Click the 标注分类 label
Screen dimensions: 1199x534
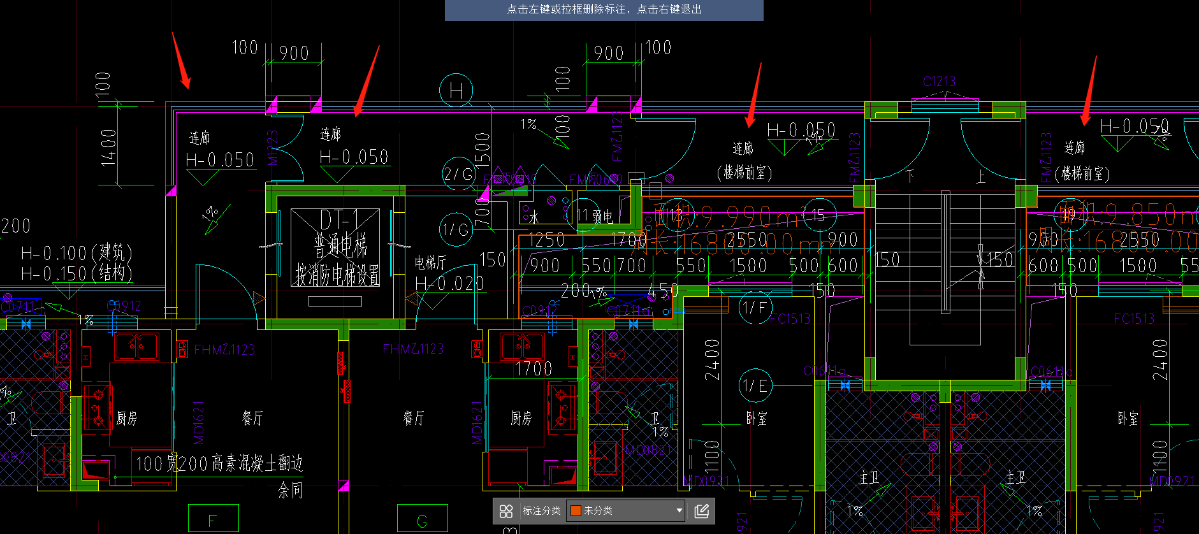pos(542,511)
